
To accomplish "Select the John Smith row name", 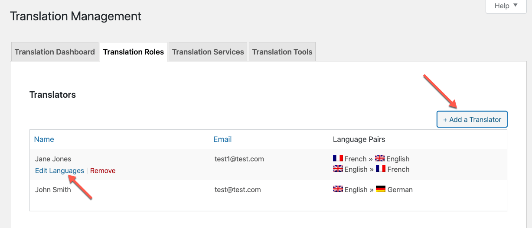I will 53,189.
